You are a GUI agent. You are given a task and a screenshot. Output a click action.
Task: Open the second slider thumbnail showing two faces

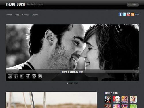click(x=16, y=76)
